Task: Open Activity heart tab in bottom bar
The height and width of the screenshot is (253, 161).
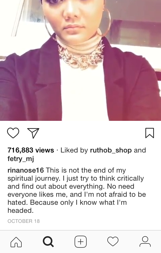Action: (113, 242)
